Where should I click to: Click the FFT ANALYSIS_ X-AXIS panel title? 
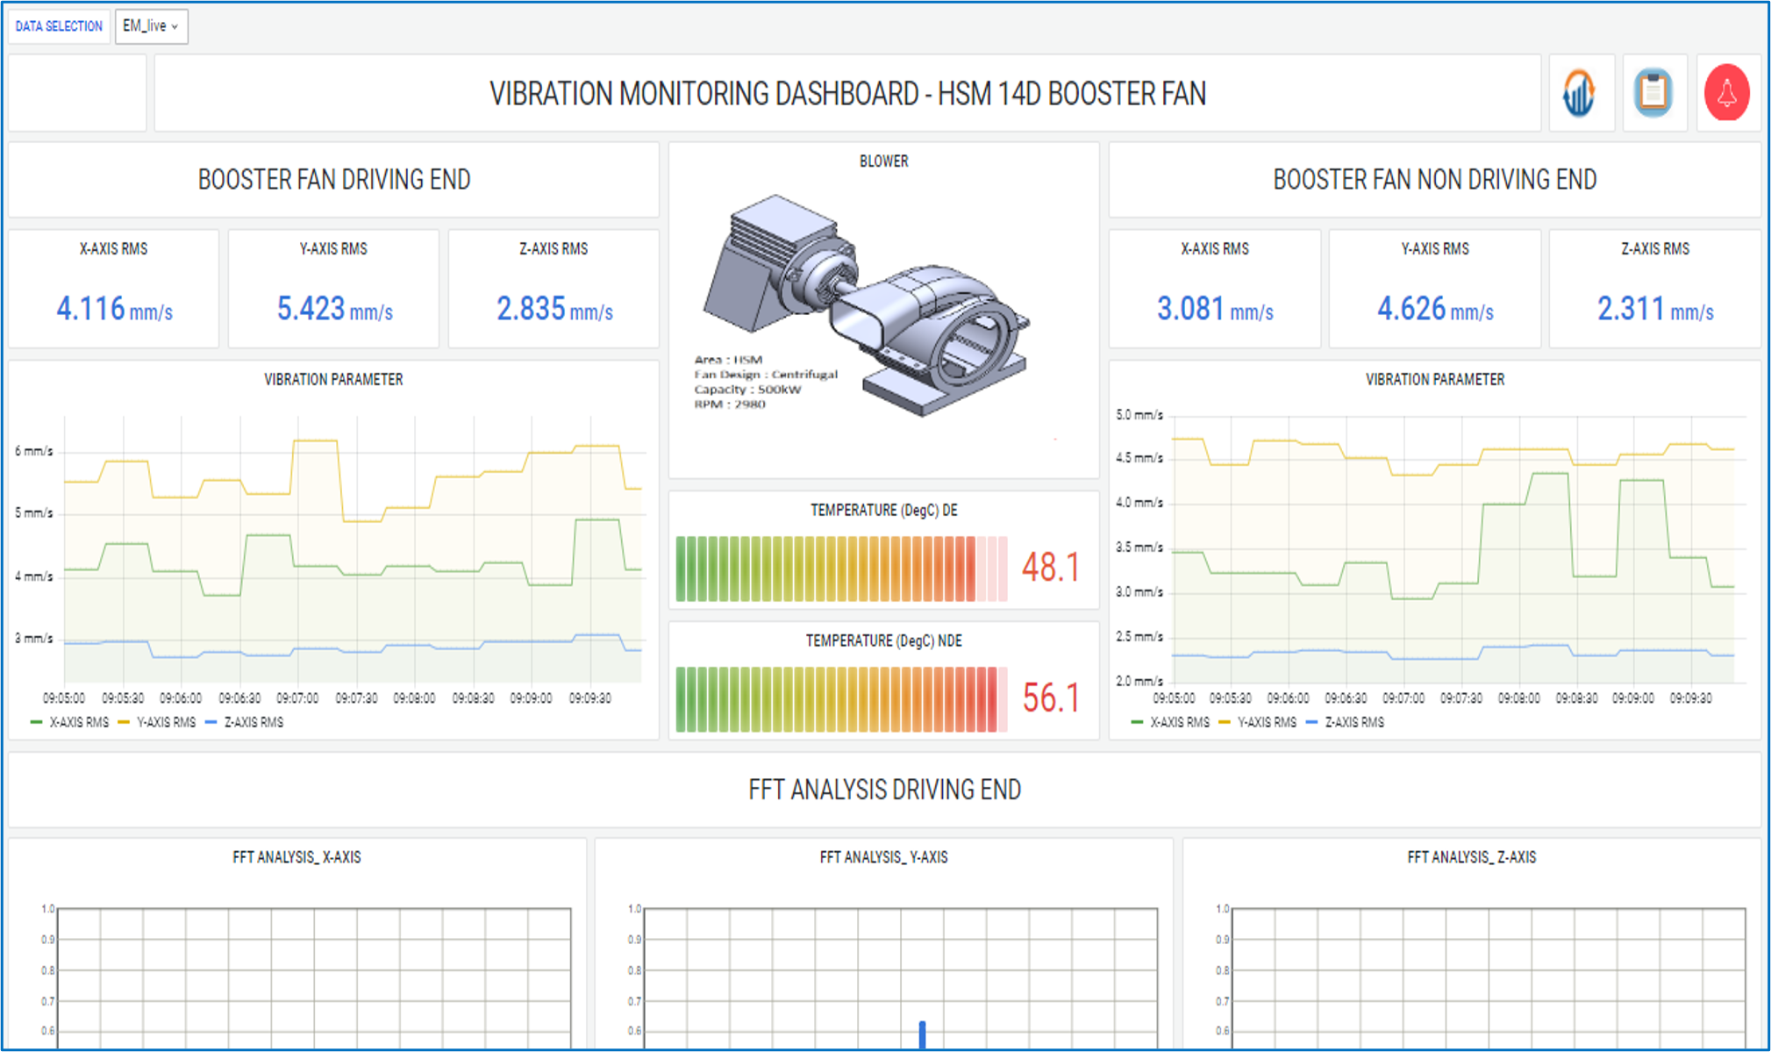click(x=296, y=857)
